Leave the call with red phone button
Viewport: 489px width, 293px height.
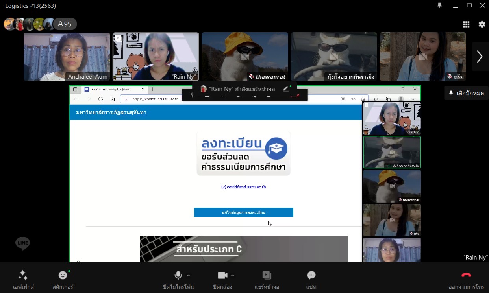(466, 275)
